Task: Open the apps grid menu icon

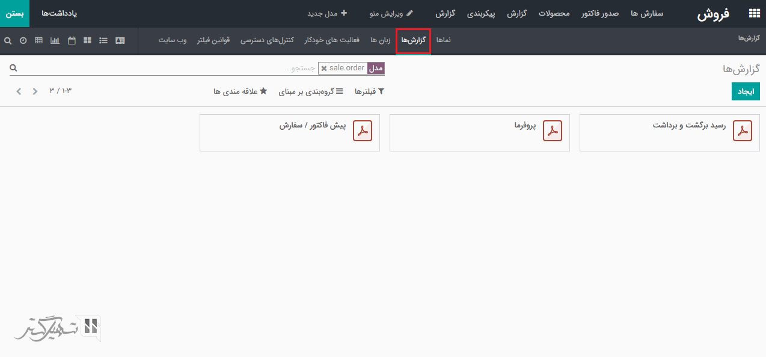Action: tap(753, 13)
